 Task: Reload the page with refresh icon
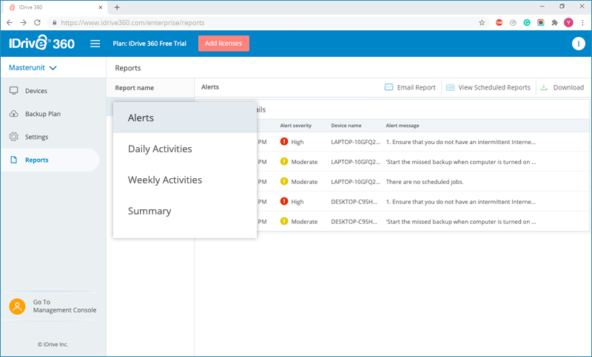tap(37, 23)
